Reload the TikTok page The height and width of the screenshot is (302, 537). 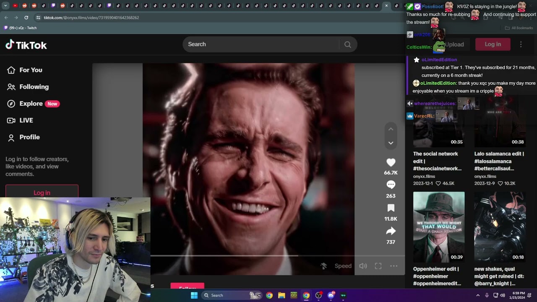[26, 18]
